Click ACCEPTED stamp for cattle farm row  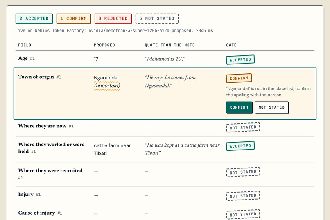[x=240, y=146]
